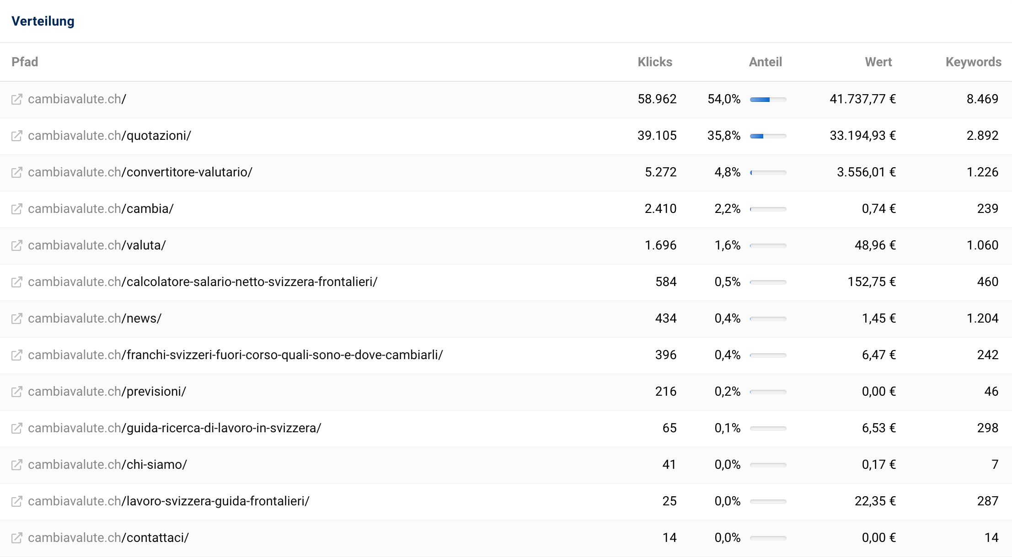Sort table by Klicks column header
1012x557 pixels.
(654, 62)
